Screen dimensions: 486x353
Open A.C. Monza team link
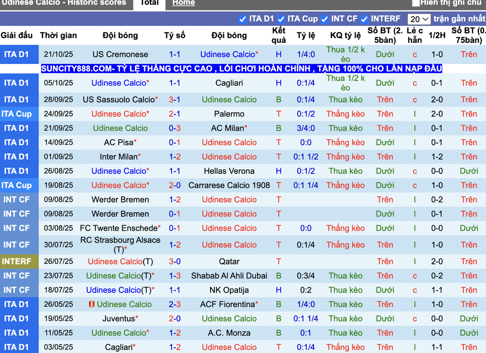[x=229, y=333]
